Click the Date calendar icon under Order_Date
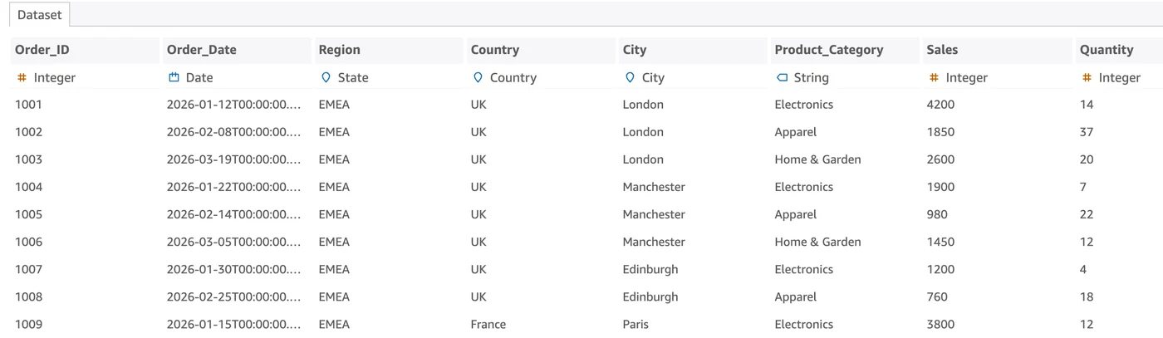Viewport: 1163px width, 338px height. click(174, 77)
